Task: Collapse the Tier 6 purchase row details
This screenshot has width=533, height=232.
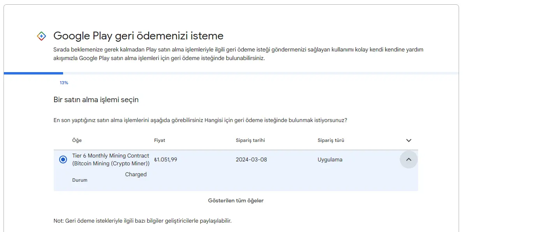Action: [409, 159]
